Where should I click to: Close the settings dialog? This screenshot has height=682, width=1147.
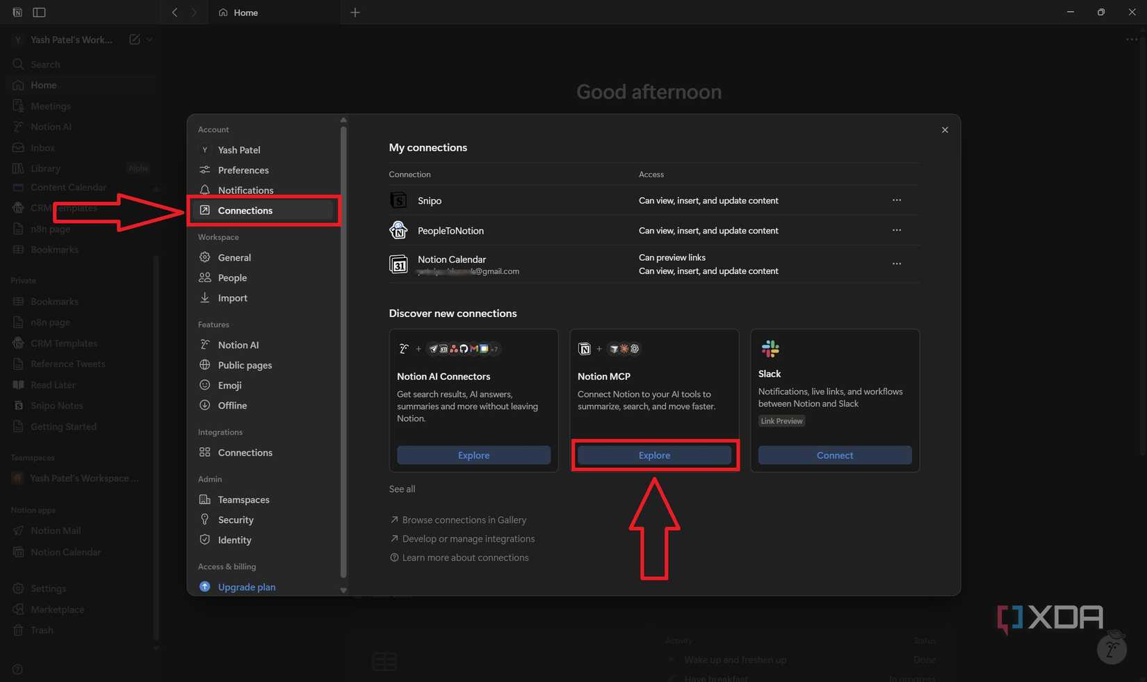[945, 130]
